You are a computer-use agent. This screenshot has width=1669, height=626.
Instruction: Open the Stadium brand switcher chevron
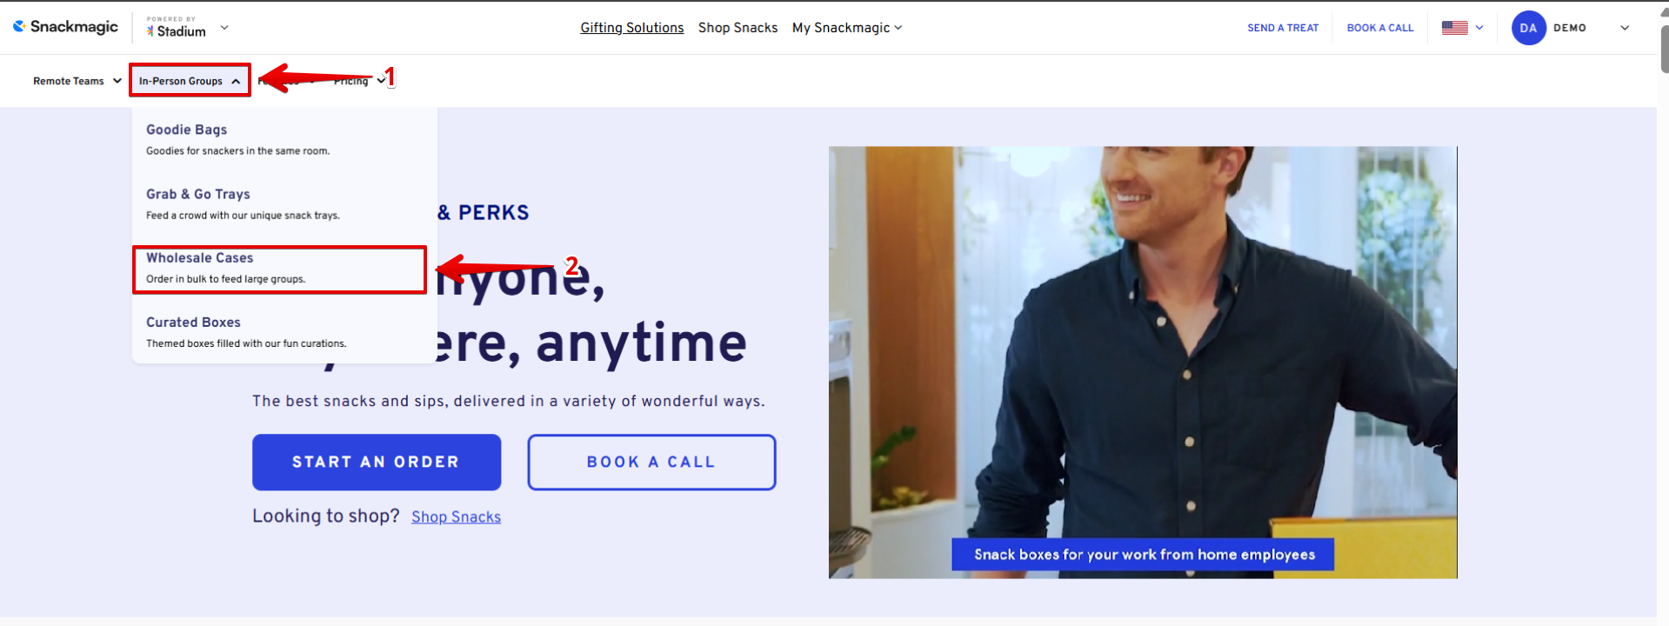tap(224, 27)
